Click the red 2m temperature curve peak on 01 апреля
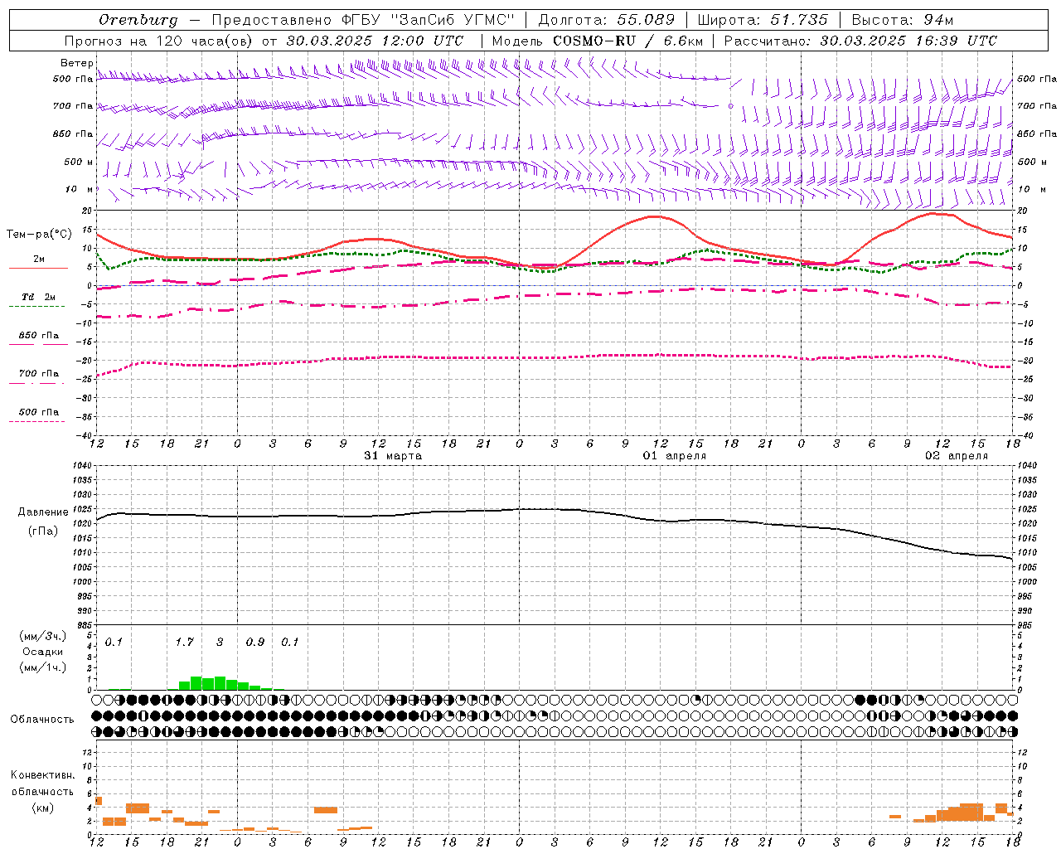 [x=656, y=216]
